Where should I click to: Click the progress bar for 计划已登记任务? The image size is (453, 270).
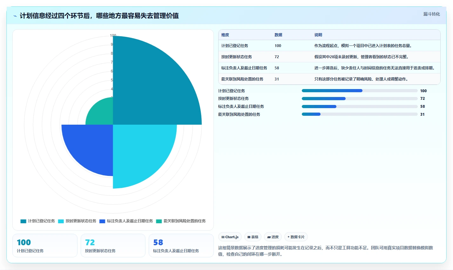click(x=360, y=91)
